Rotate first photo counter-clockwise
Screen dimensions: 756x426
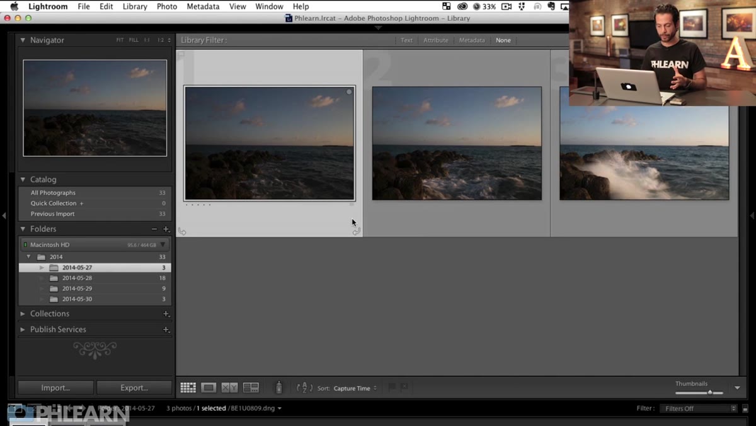point(182,231)
